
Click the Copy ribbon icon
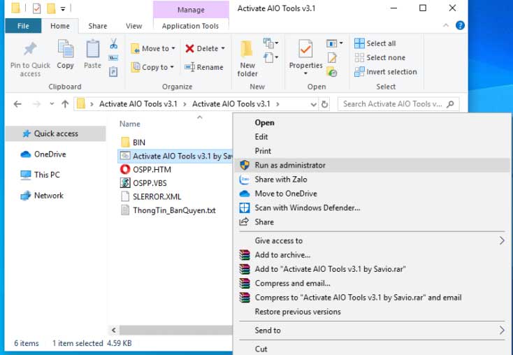click(x=66, y=49)
